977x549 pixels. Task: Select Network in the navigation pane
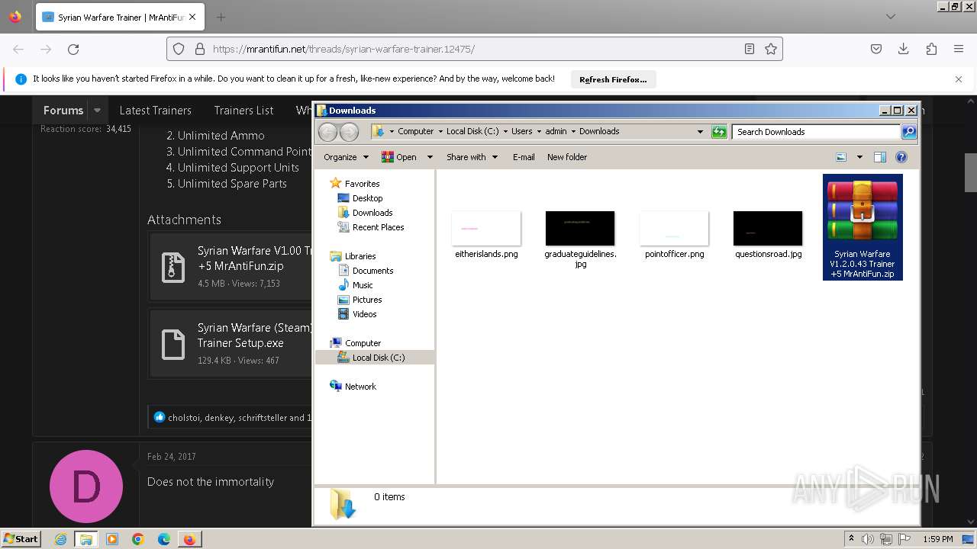point(360,387)
